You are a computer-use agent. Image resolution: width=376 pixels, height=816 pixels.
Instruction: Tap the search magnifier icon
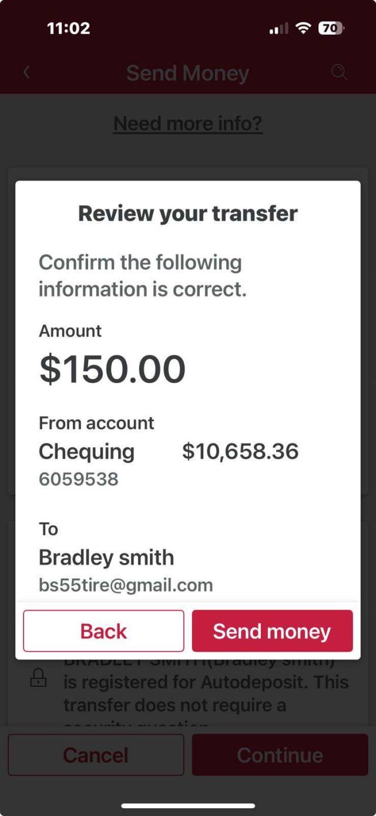(x=339, y=72)
